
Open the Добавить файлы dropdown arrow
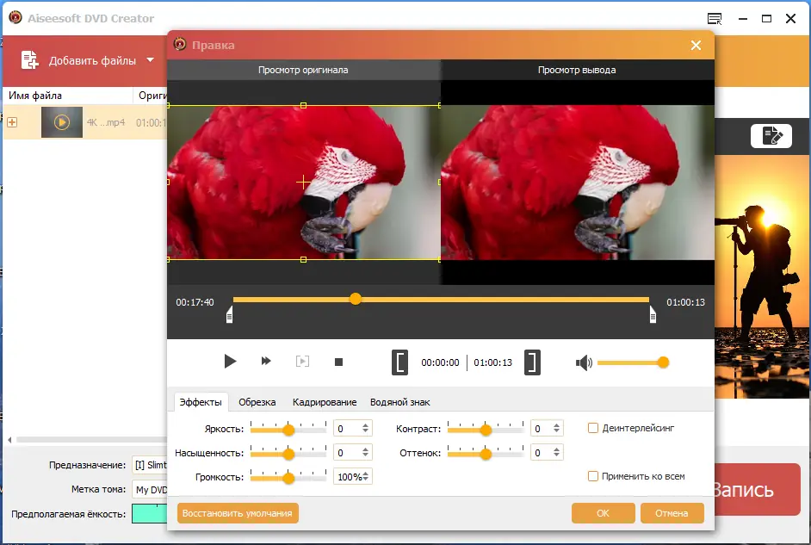pyautogui.click(x=150, y=60)
